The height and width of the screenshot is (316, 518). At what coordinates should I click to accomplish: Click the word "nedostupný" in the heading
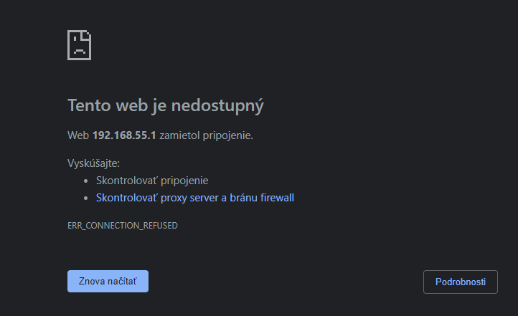pos(223,106)
